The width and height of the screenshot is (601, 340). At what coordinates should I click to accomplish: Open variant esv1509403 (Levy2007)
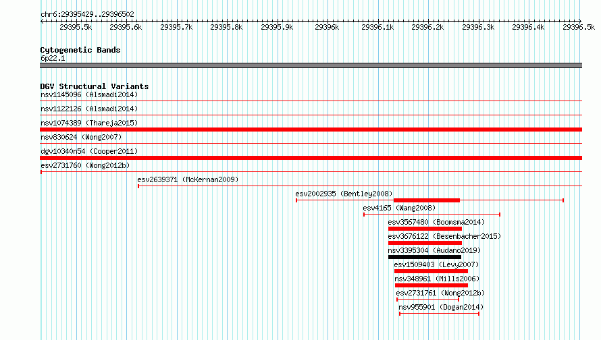[436, 264]
